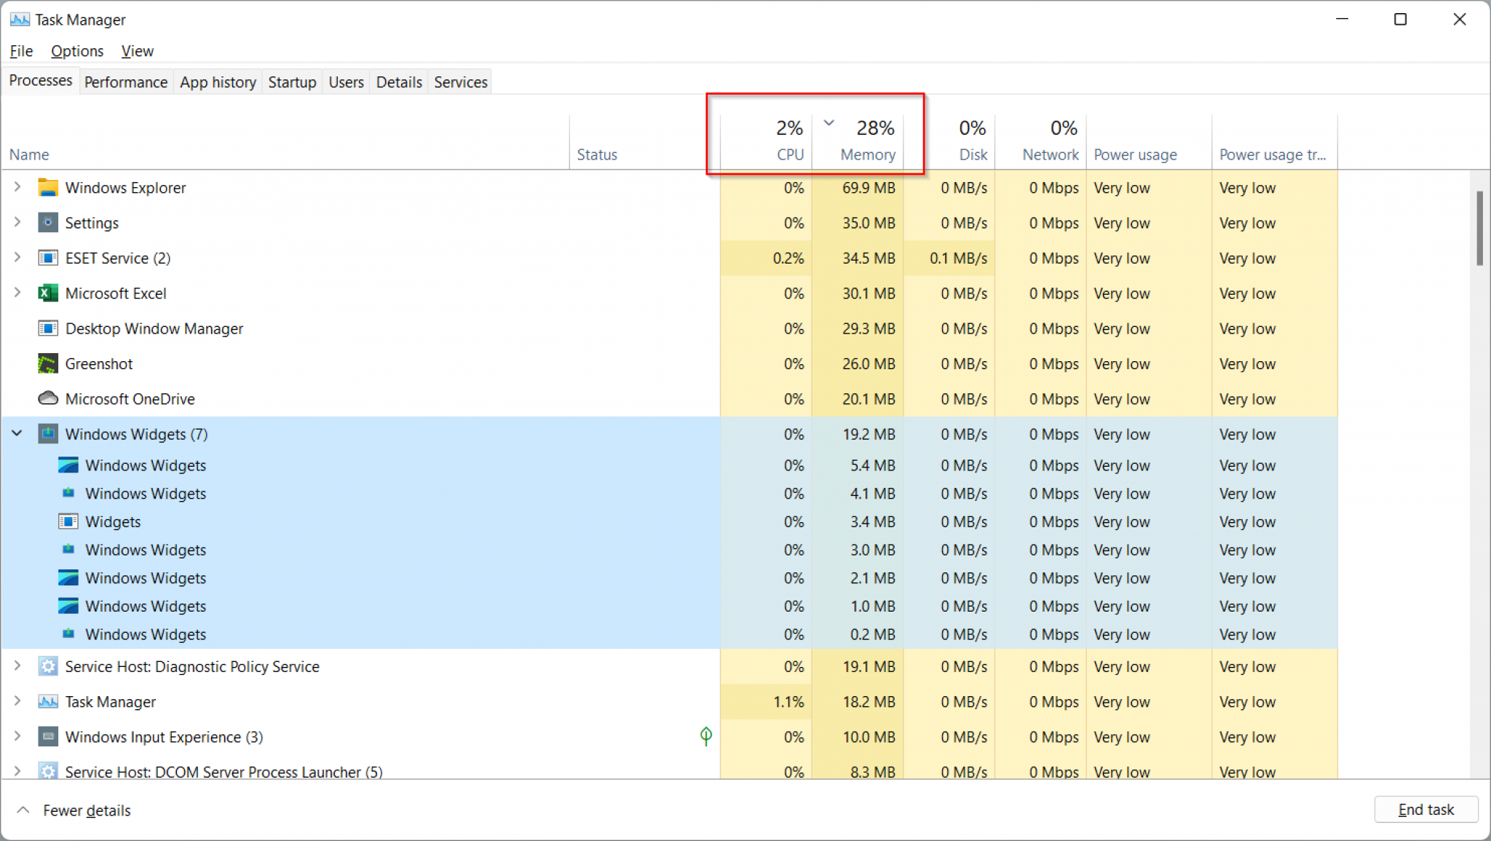This screenshot has height=841, width=1491.
Task: Switch to the Performance tab
Action: click(x=125, y=82)
